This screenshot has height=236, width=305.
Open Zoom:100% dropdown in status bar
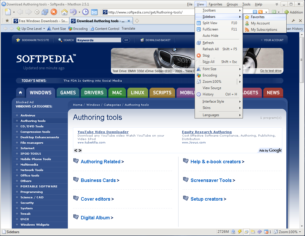(x=300, y=232)
